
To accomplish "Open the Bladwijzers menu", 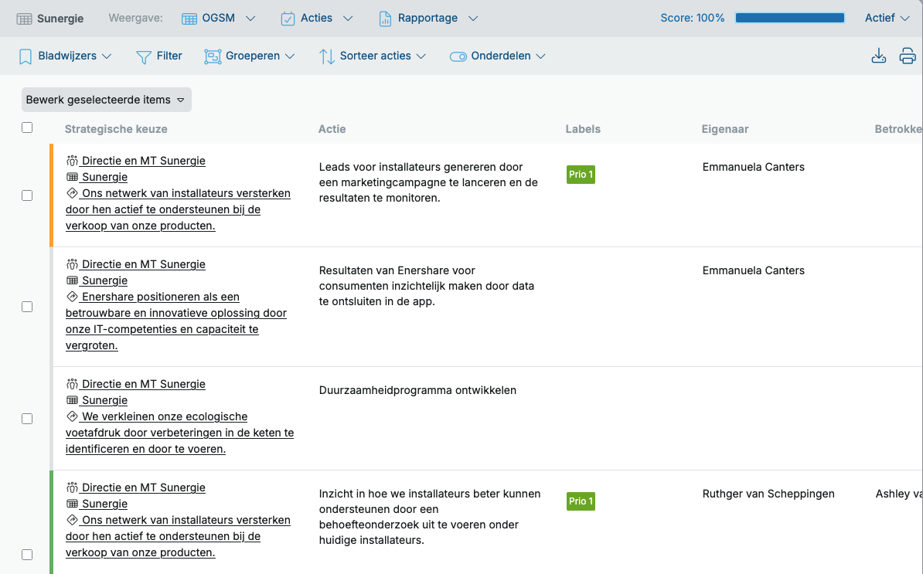I will click(66, 56).
